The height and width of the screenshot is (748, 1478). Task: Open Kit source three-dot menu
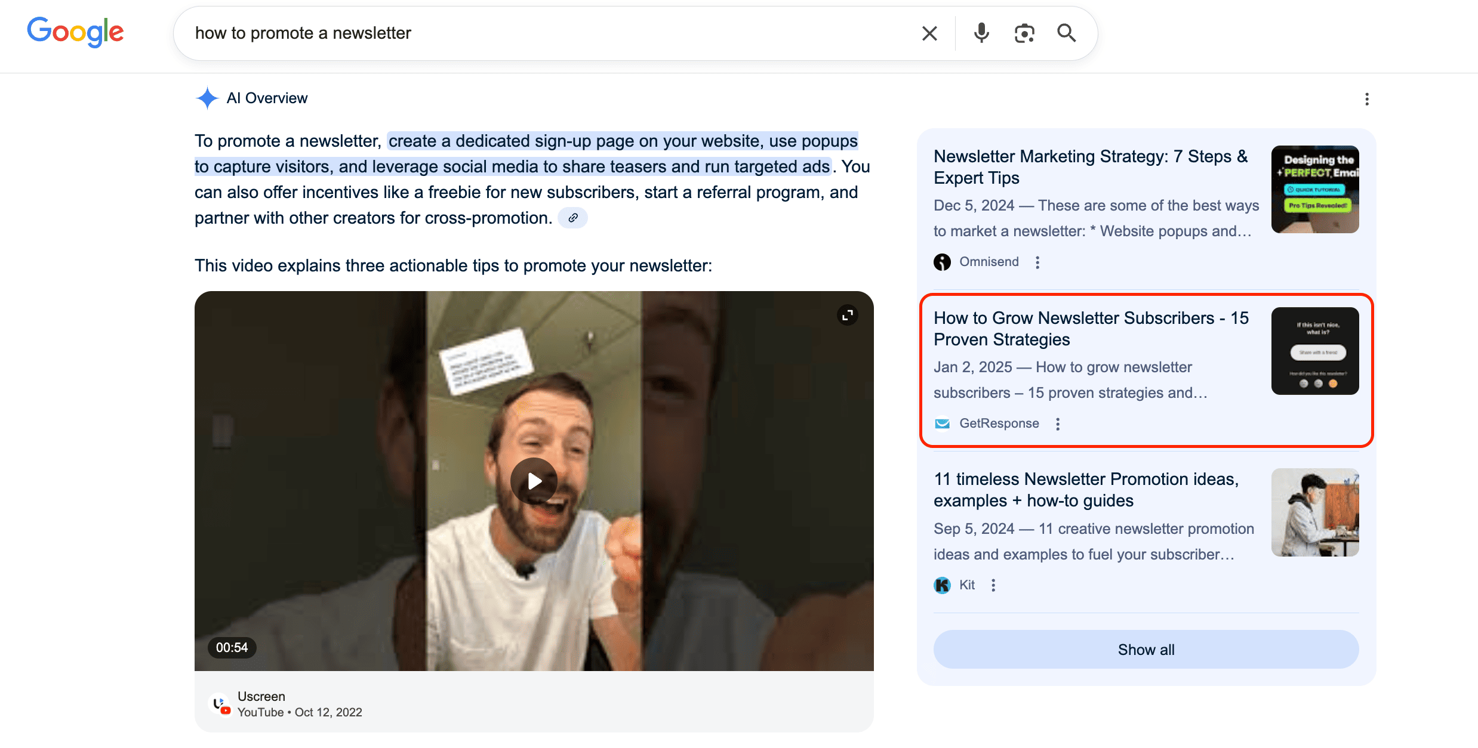pyautogui.click(x=993, y=585)
